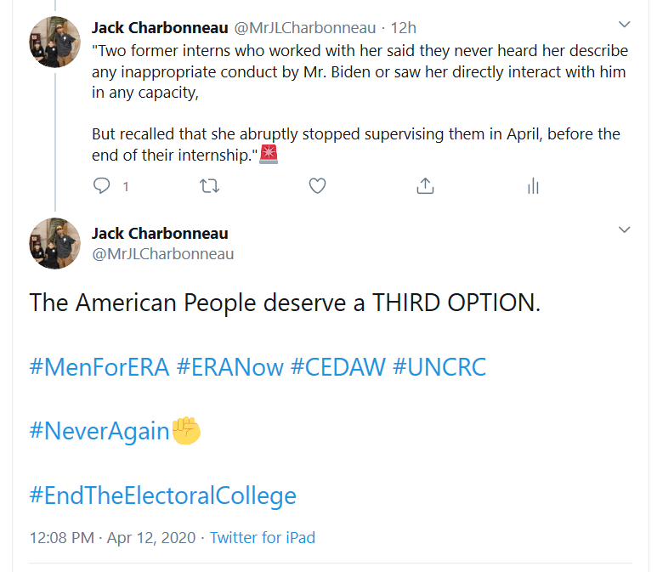
Task: Follow the #CEDAW hashtag link
Action: 337,367
